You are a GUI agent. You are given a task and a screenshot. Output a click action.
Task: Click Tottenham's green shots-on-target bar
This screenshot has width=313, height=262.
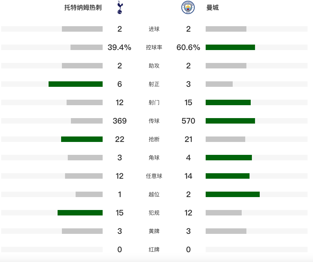(76, 84)
